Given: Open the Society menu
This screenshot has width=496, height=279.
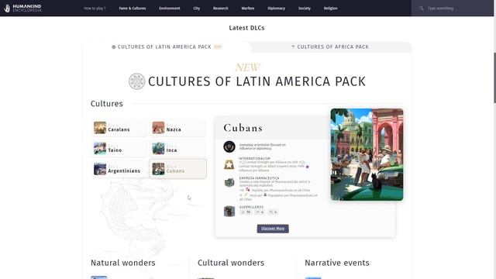Looking at the screenshot, I should coord(305,9).
